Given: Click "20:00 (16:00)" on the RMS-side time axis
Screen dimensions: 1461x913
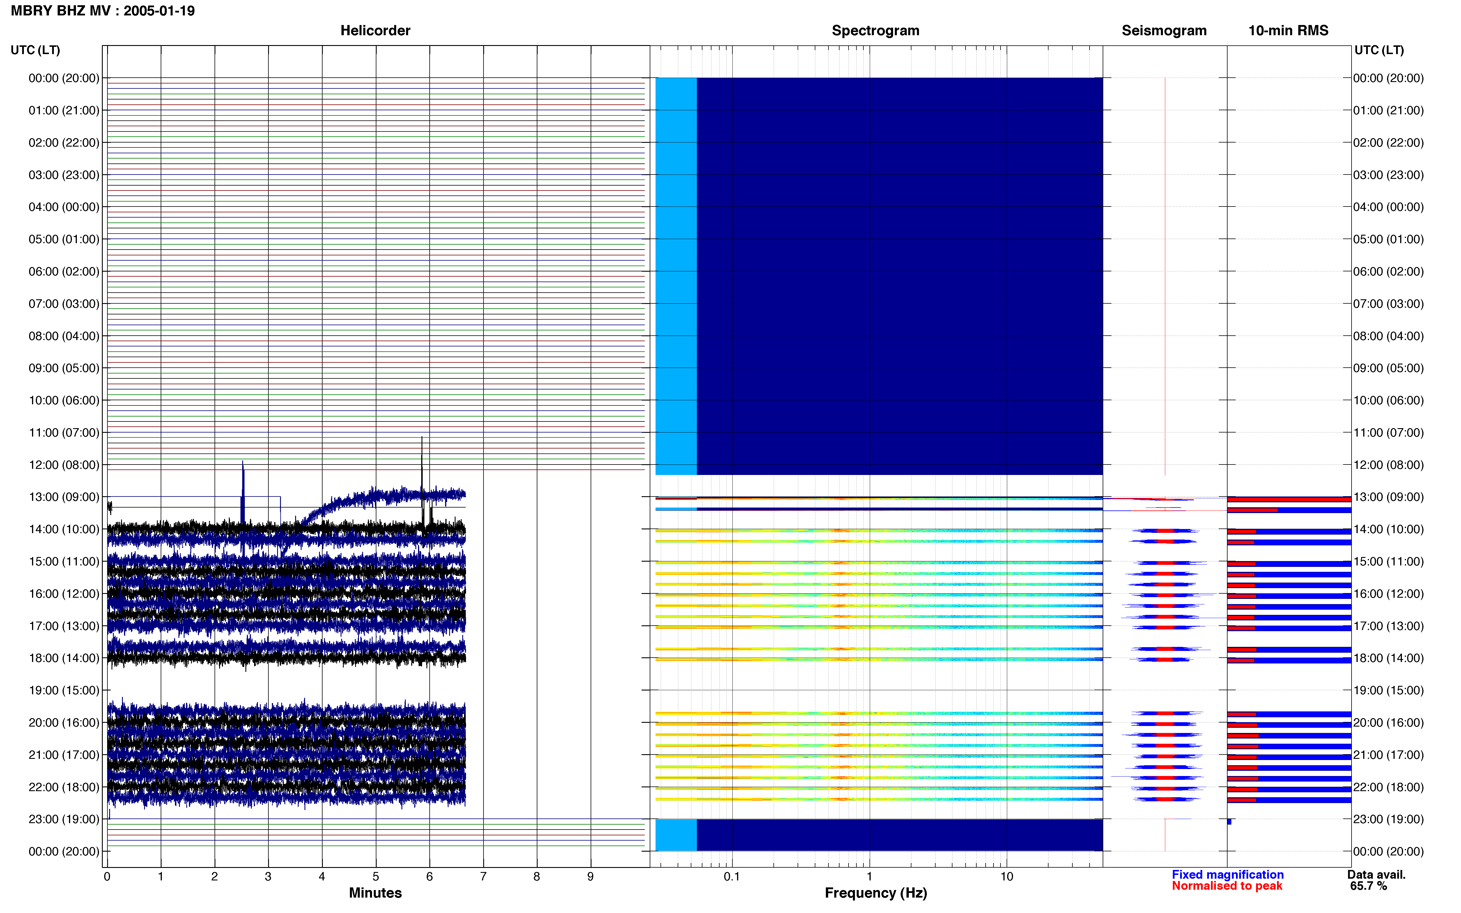Looking at the screenshot, I should (1389, 723).
